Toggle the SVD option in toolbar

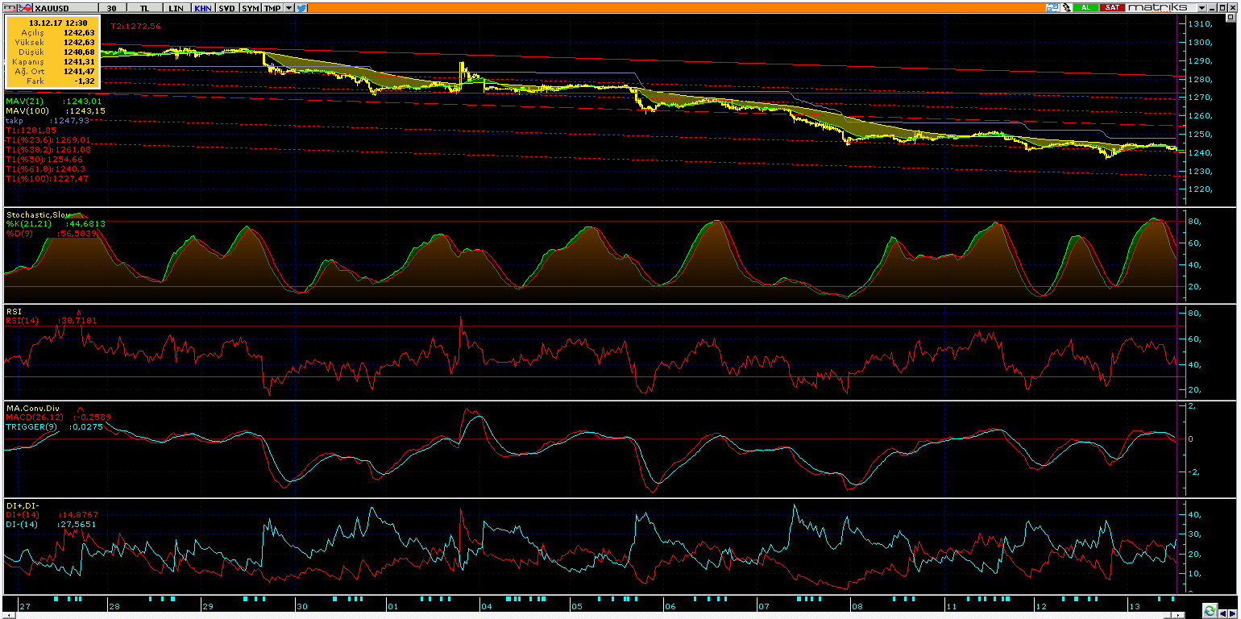pos(226,7)
